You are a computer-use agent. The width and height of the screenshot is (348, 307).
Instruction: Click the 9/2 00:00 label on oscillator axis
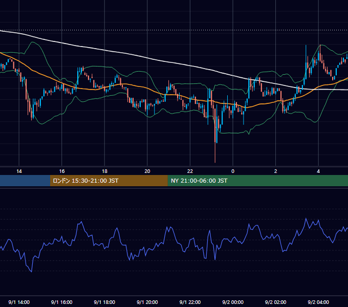point(233,302)
